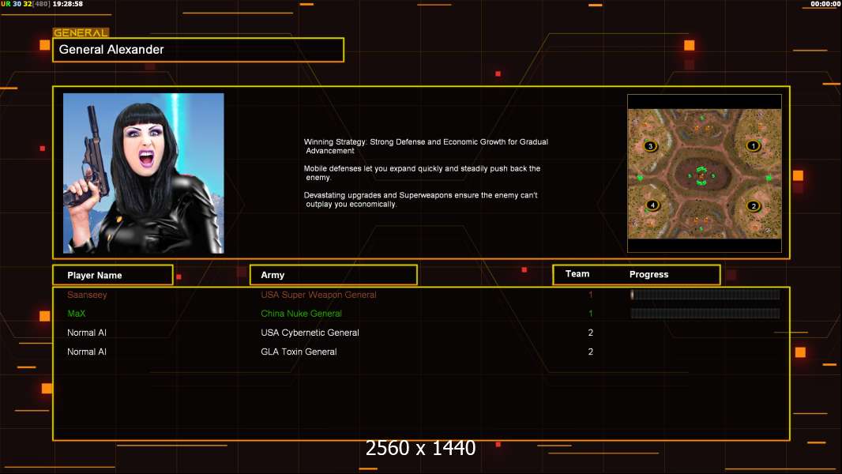Click the Player Name column header

point(113,275)
